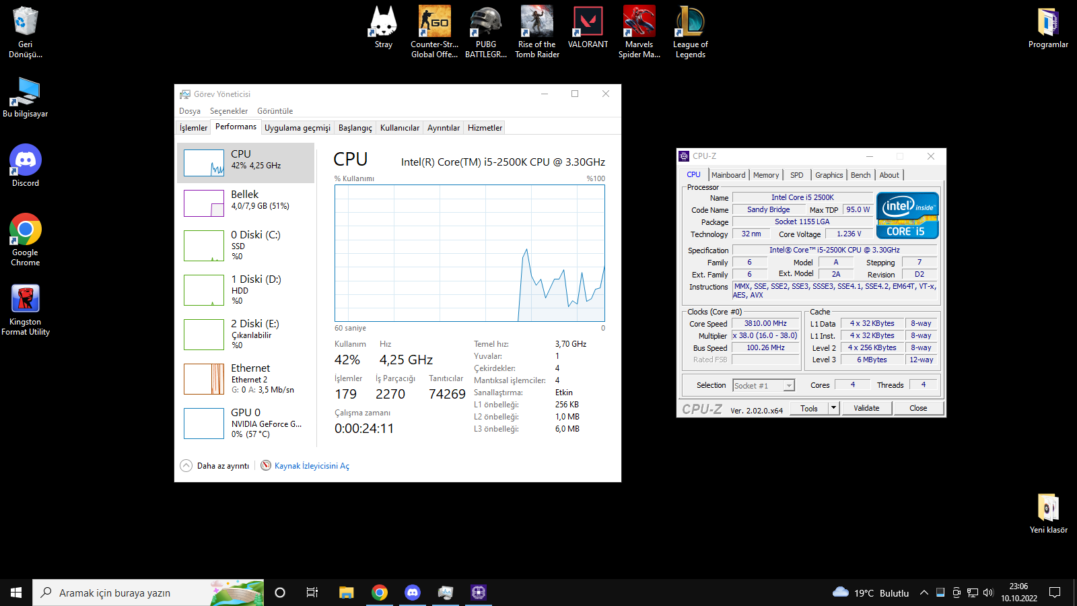Screen dimensions: 1077x606
Task: Click the Close button in CPU-Z
Action: (918, 408)
